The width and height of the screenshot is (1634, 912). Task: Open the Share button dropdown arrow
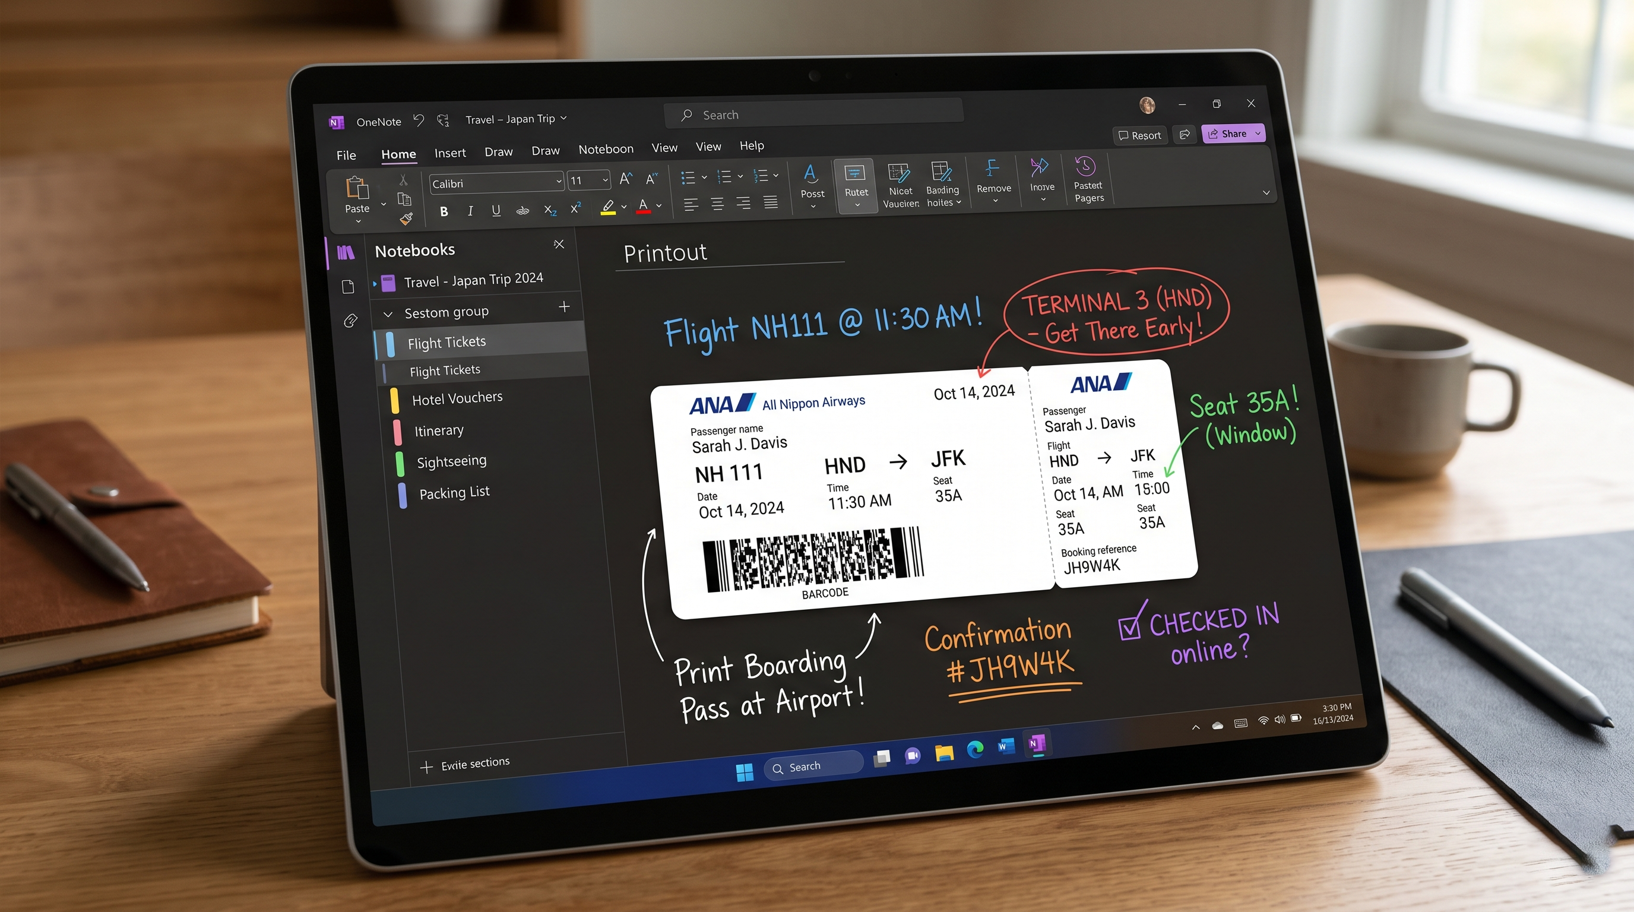pos(1257,133)
